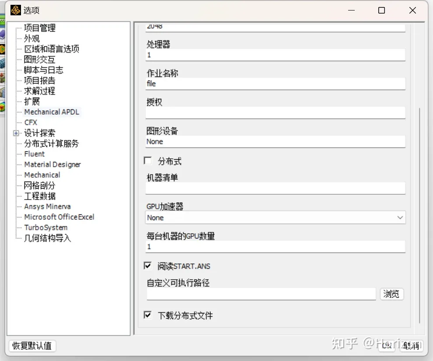Select the Mechanical category
433x361 pixels.
point(42,175)
